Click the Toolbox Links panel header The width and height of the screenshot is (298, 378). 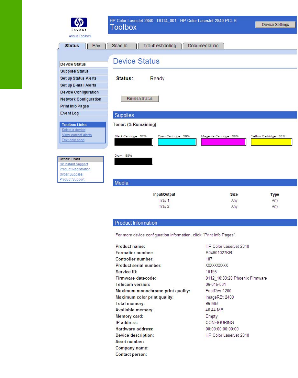pos(81,125)
